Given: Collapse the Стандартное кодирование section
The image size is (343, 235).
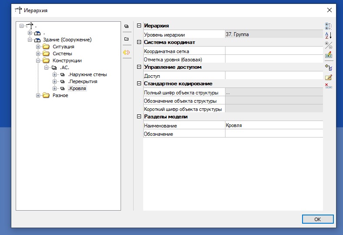Looking at the screenshot, I should pyautogui.click(x=139, y=84).
